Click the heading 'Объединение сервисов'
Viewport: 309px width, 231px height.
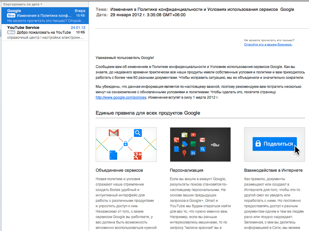click(x=119, y=170)
